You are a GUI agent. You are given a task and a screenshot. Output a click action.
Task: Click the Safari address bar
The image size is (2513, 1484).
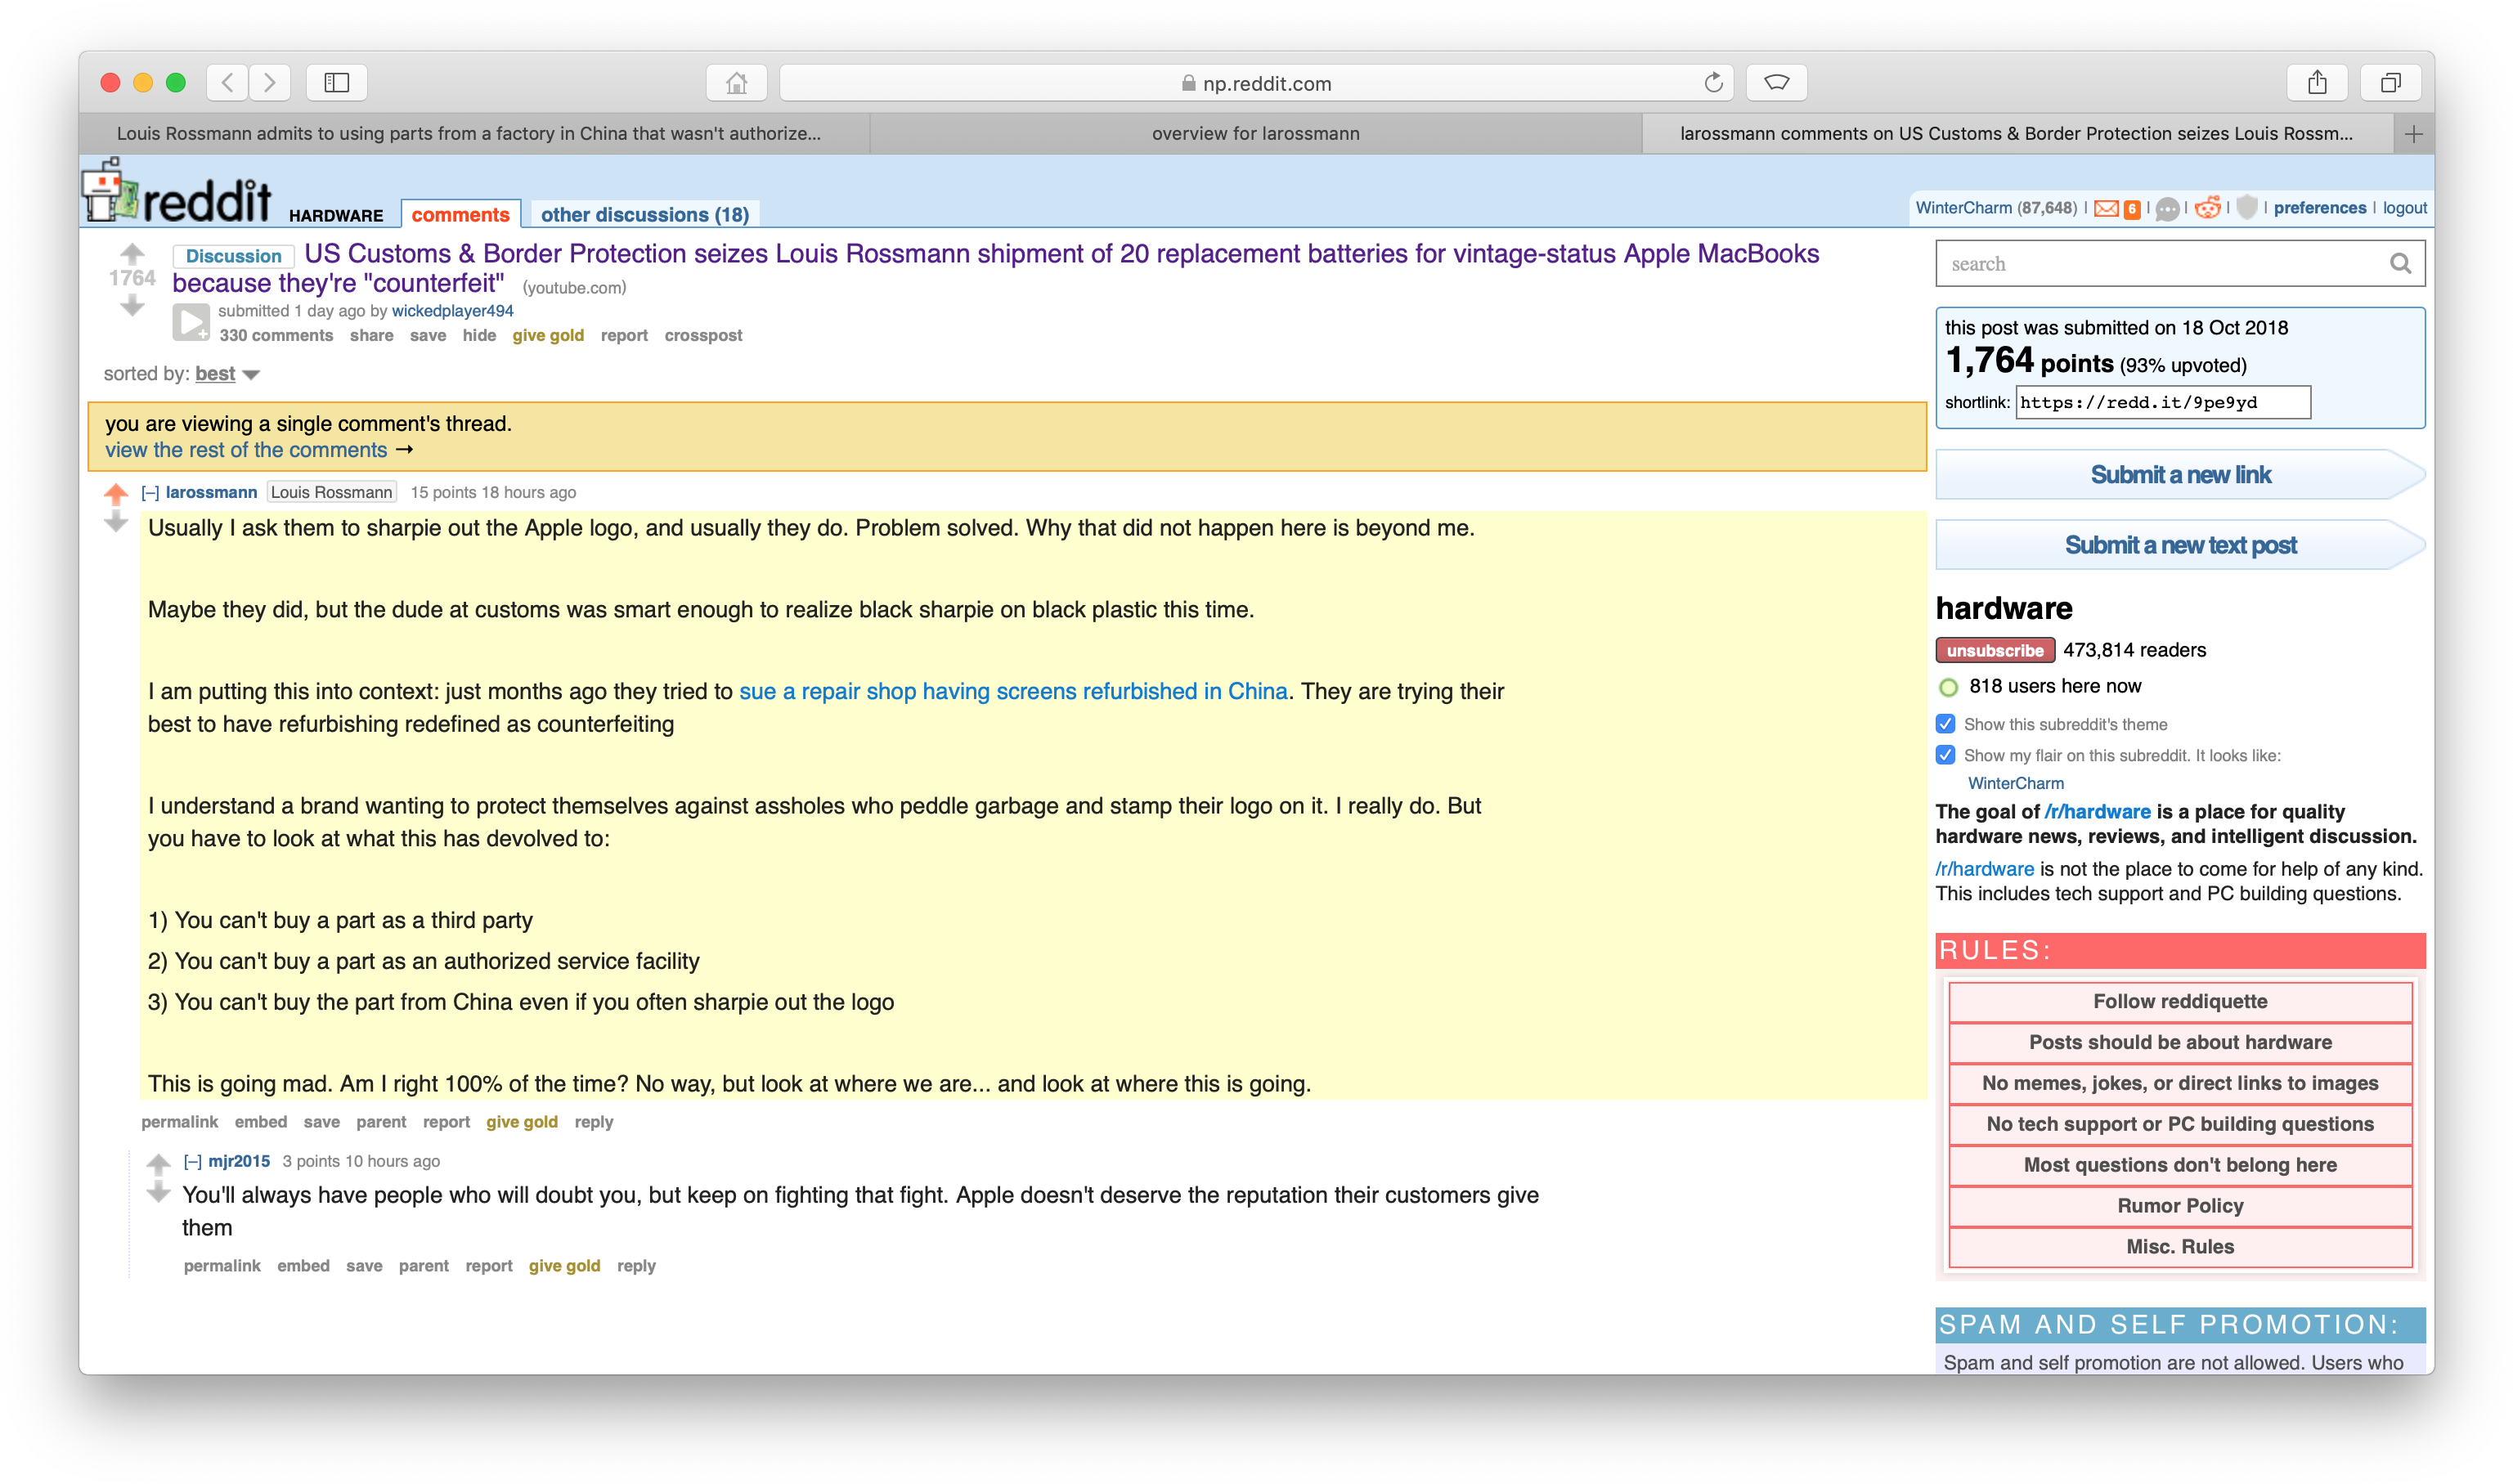(1255, 83)
